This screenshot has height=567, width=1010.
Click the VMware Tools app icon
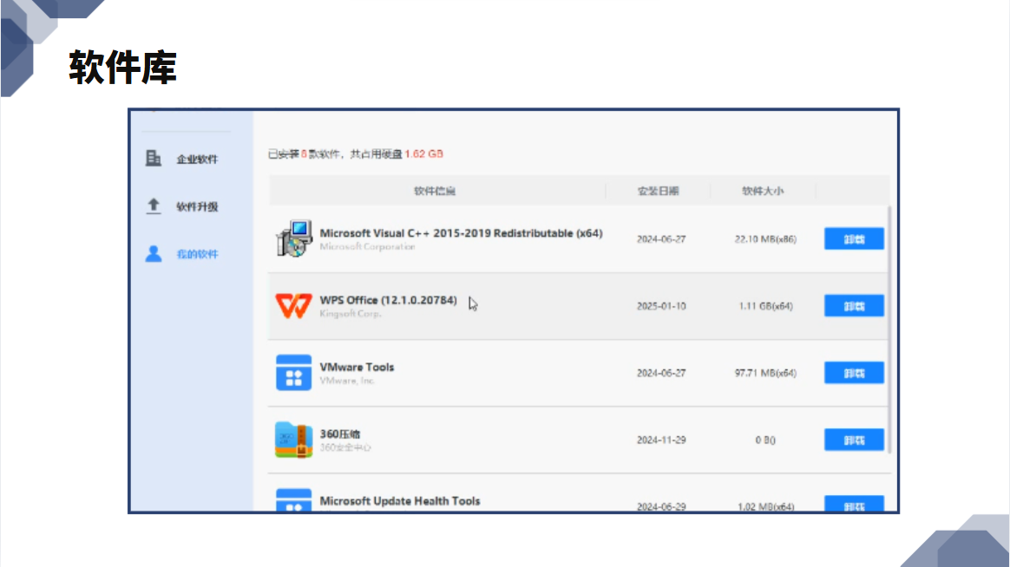(x=294, y=373)
